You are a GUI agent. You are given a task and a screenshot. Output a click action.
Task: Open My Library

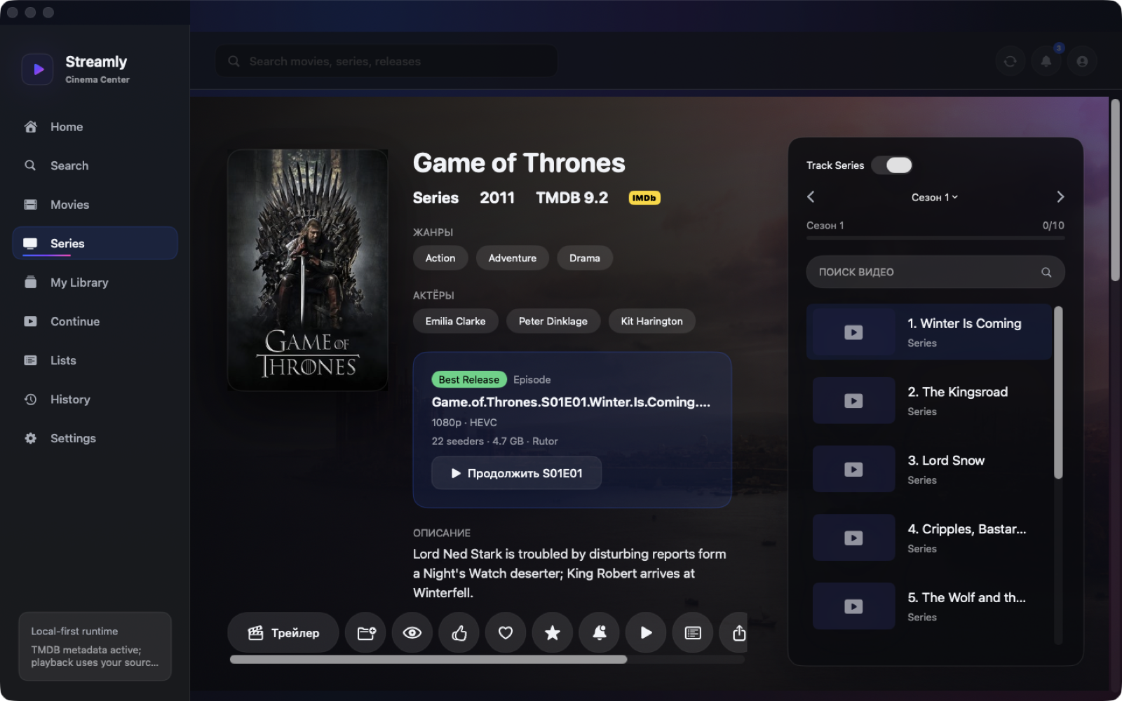point(95,283)
